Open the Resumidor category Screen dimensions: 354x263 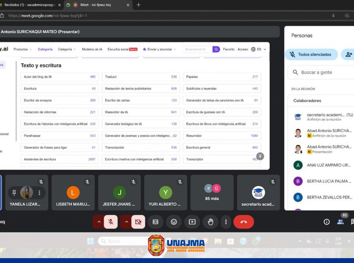click(222, 136)
